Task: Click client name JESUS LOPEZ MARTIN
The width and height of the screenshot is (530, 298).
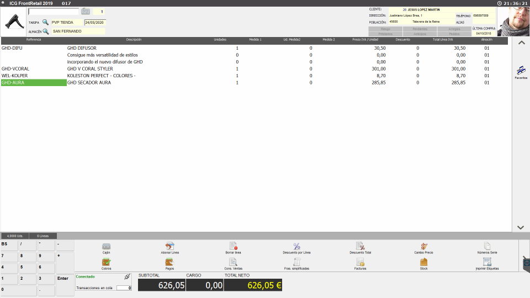Action: coord(423,10)
